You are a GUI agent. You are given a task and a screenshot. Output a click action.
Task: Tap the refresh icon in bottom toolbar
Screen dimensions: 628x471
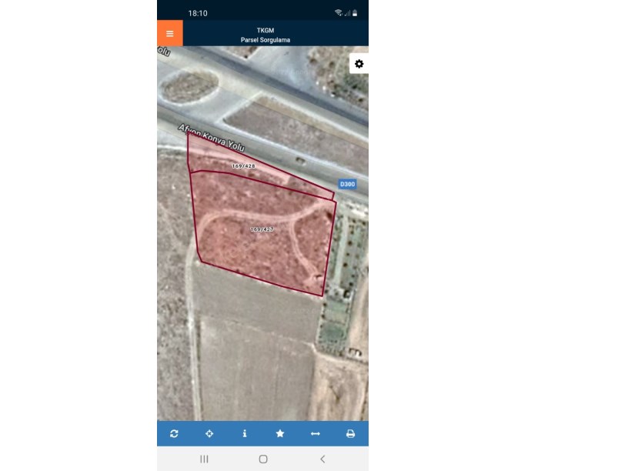click(x=174, y=433)
